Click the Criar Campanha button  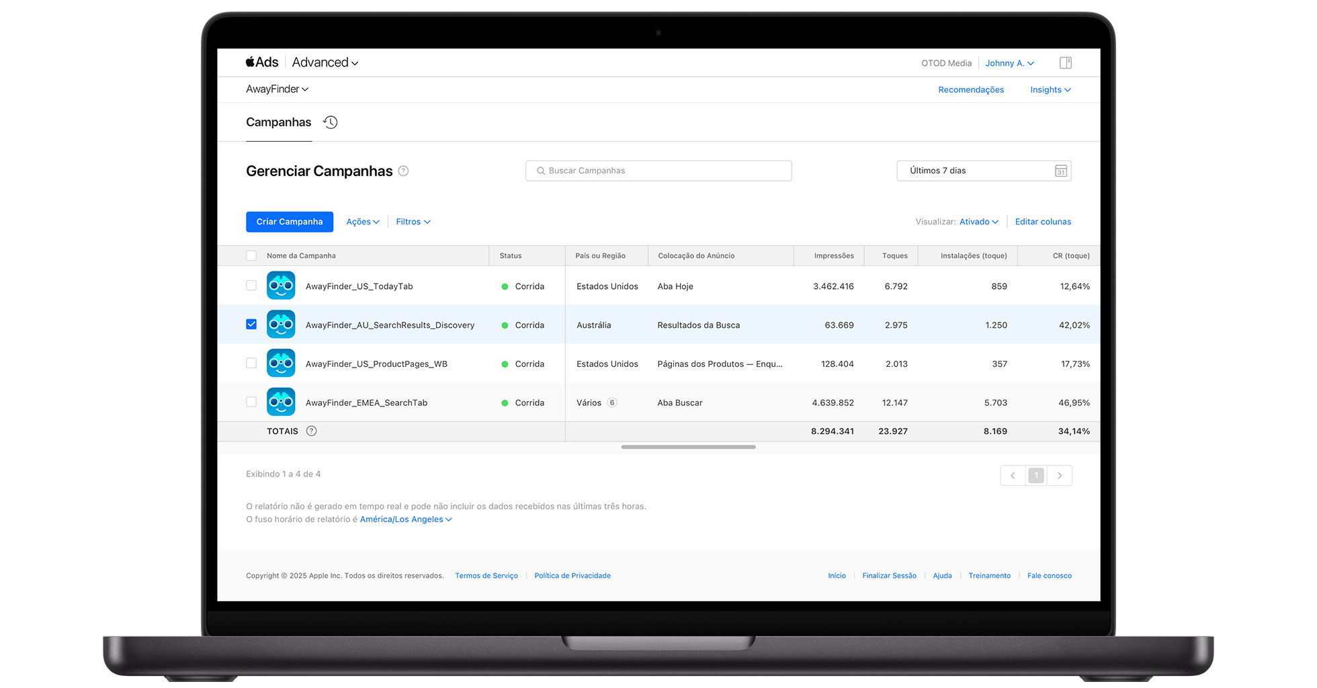click(290, 222)
